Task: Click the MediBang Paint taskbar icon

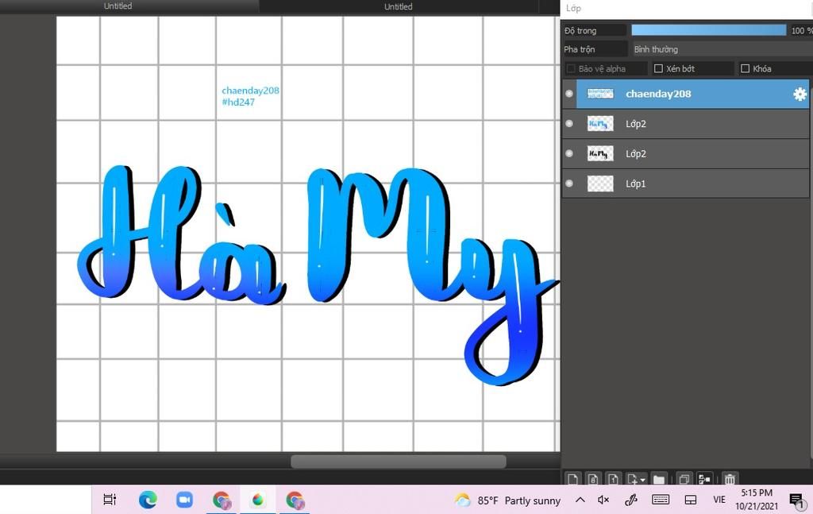Action: (x=258, y=500)
